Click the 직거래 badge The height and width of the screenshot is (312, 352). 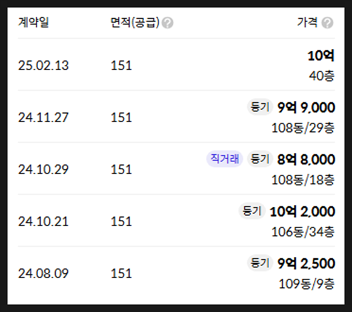(225, 159)
